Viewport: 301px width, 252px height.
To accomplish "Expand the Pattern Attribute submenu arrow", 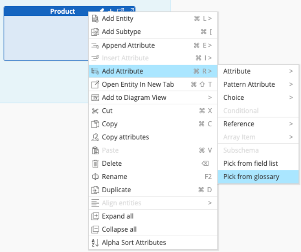I will (x=291, y=84).
